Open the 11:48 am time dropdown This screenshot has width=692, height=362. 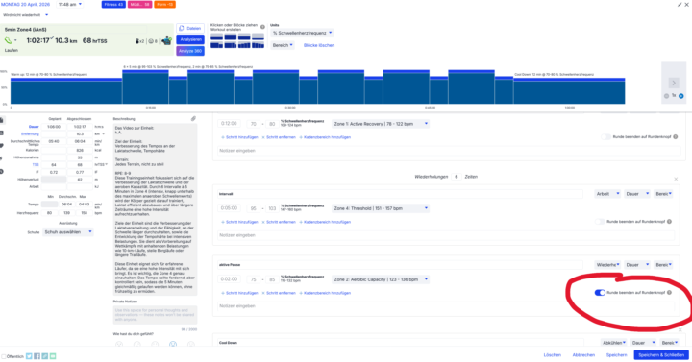pyautogui.click(x=70, y=5)
